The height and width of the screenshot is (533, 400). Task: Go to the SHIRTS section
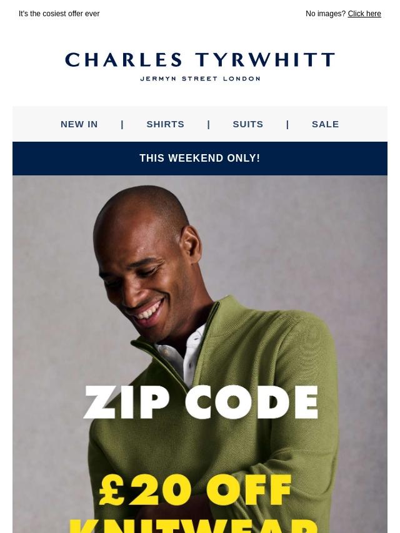pyautogui.click(x=165, y=124)
